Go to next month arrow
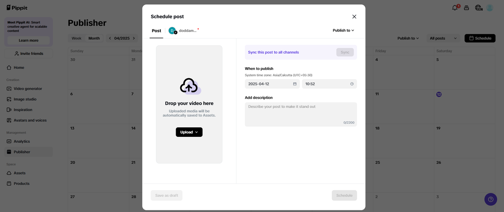 point(134,38)
